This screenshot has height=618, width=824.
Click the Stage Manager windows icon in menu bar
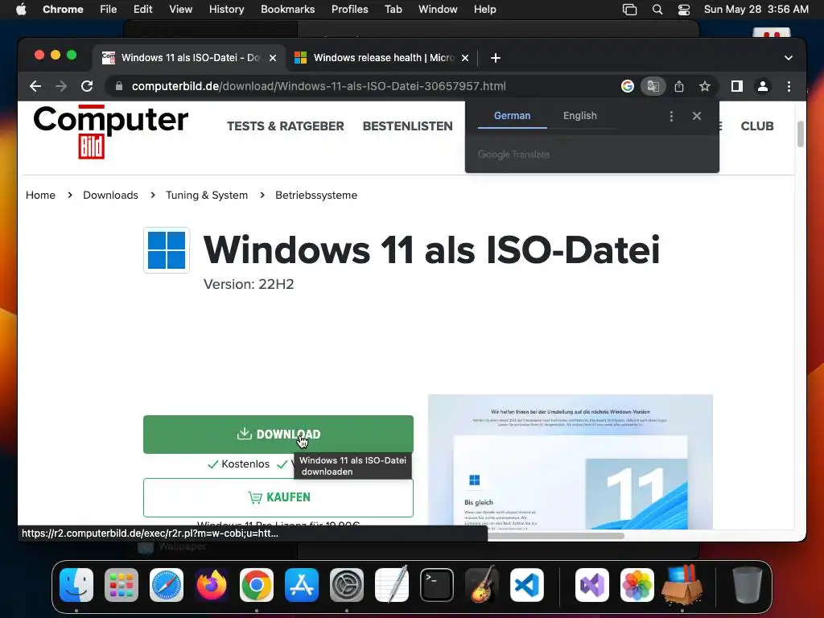629,10
